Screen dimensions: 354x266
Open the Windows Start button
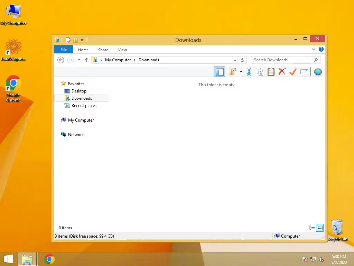8,259
